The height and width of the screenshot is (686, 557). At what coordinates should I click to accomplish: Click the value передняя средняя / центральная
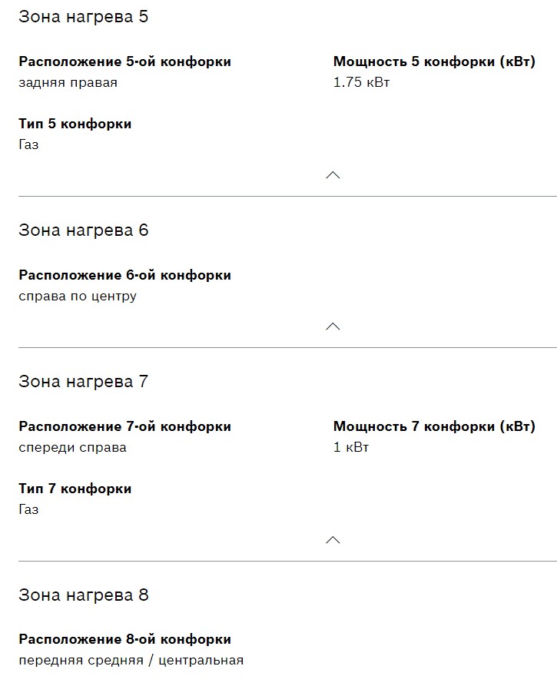click(x=131, y=660)
